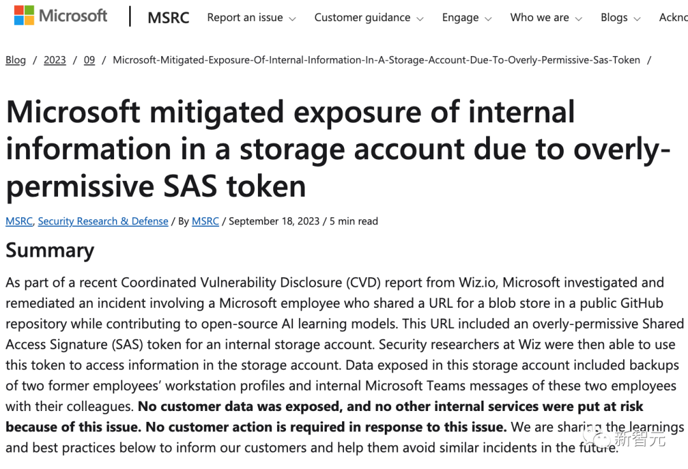
Task: Click the Microsoft four-square logo
Action: click(24, 16)
